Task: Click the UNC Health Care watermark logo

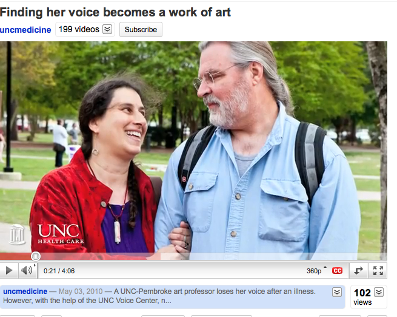Action: tap(60, 234)
